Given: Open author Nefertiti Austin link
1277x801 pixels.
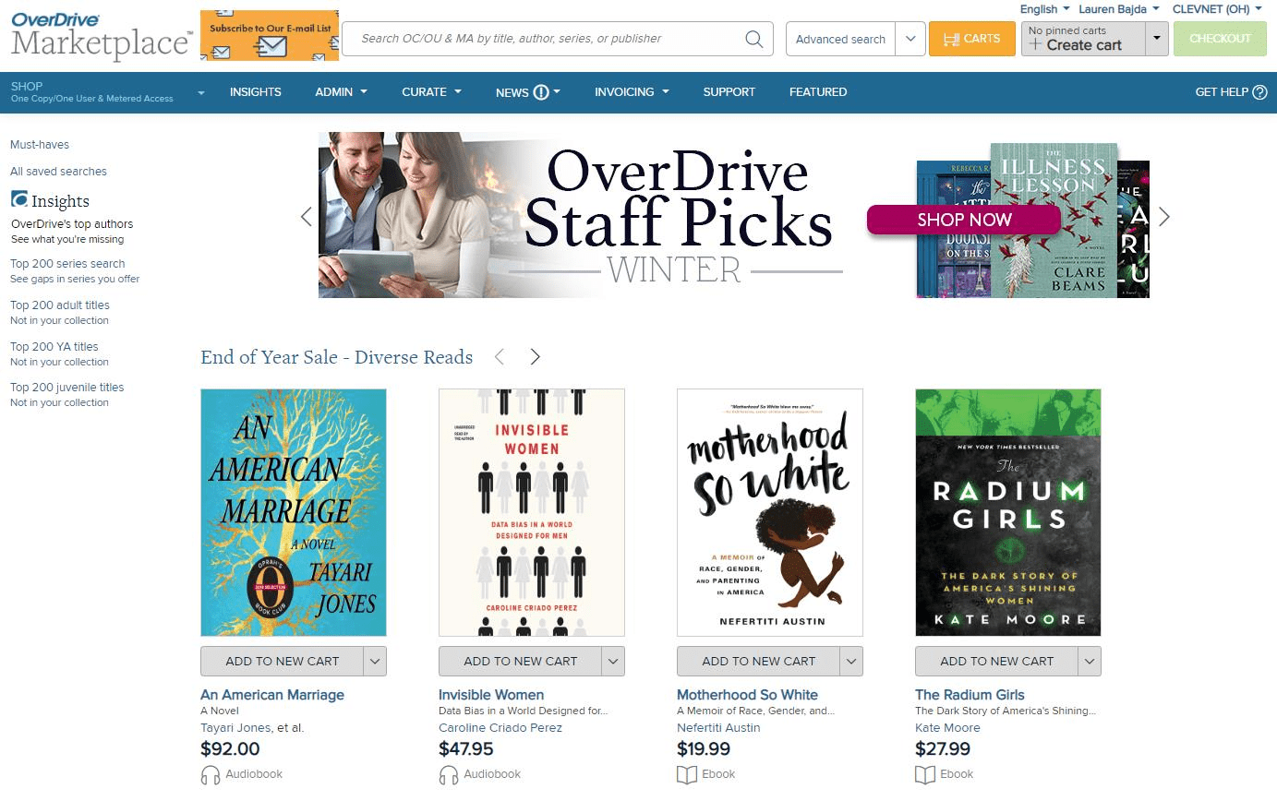Looking at the screenshot, I should [718, 728].
